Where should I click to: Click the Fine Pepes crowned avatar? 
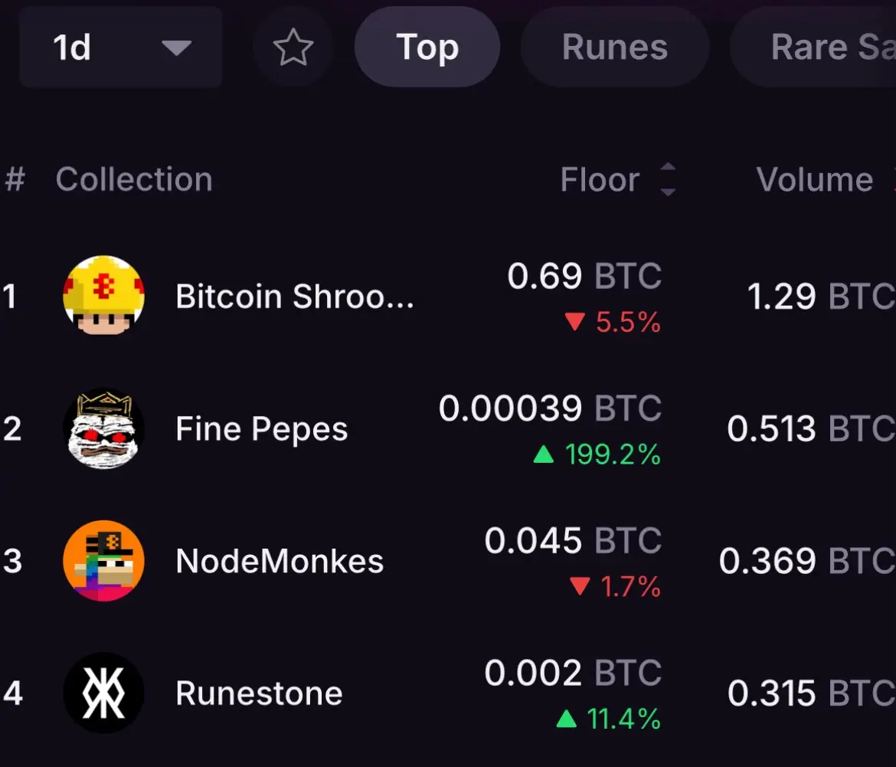pyautogui.click(x=103, y=428)
